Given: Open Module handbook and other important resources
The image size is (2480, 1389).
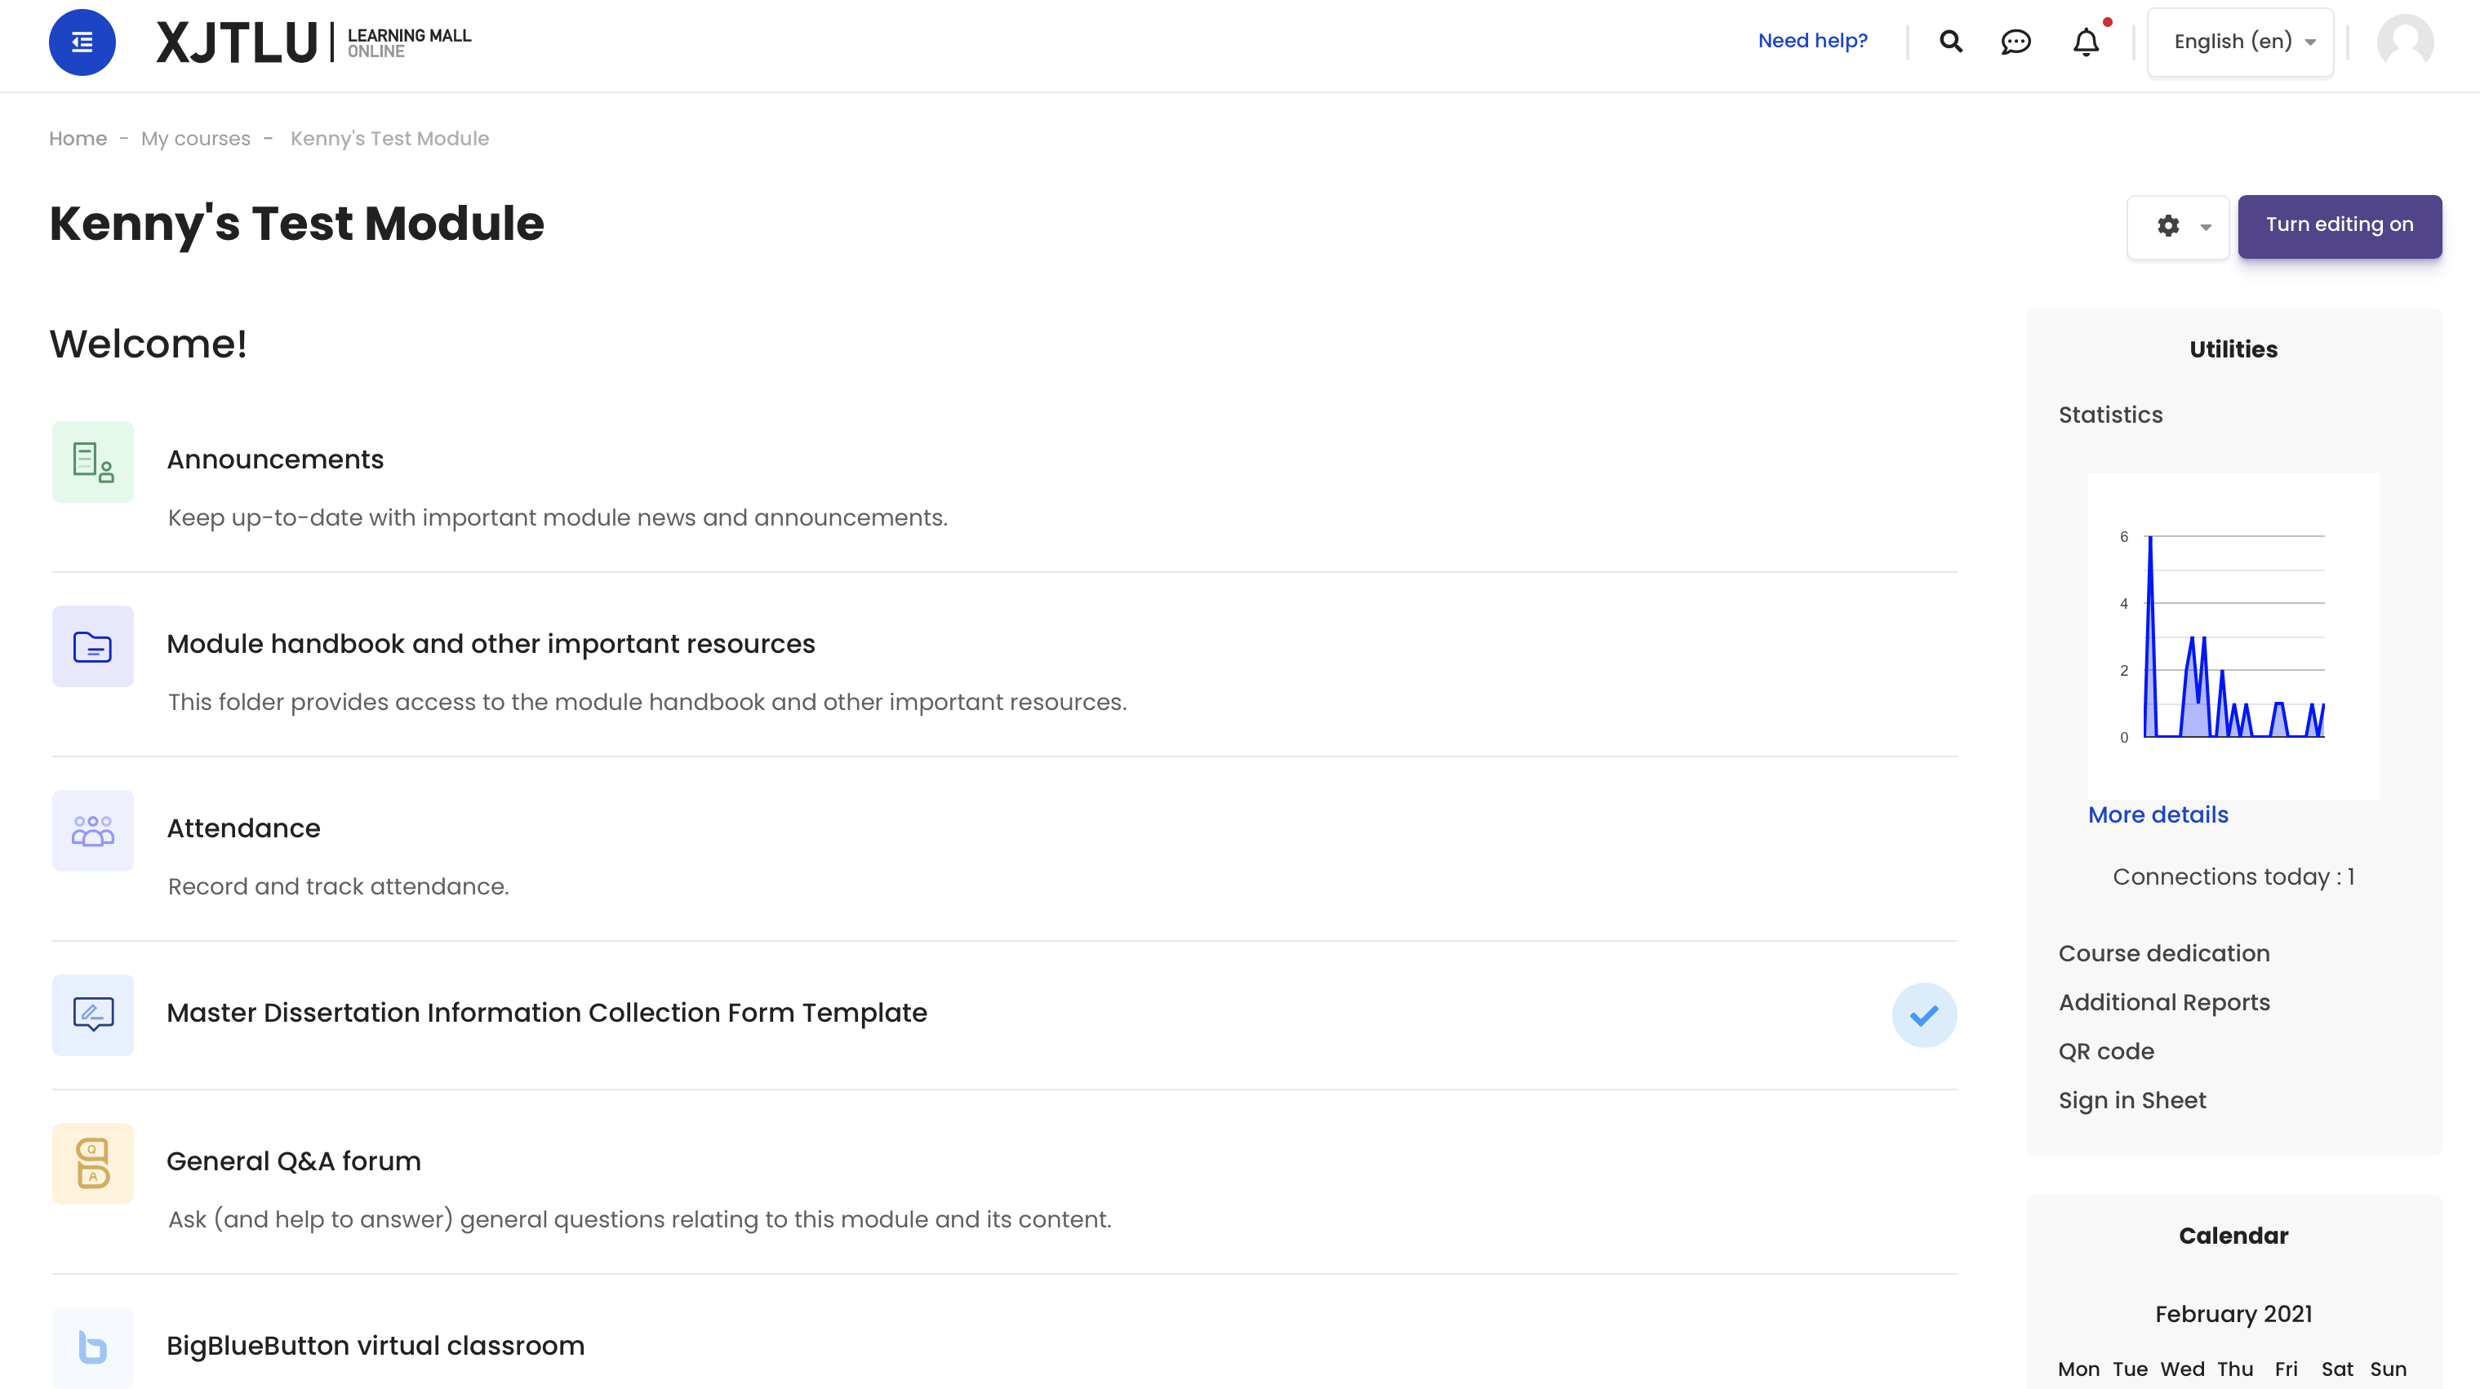Looking at the screenshot, I should 491,644.
